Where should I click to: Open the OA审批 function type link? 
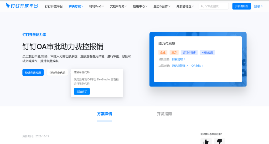point(197,66)
